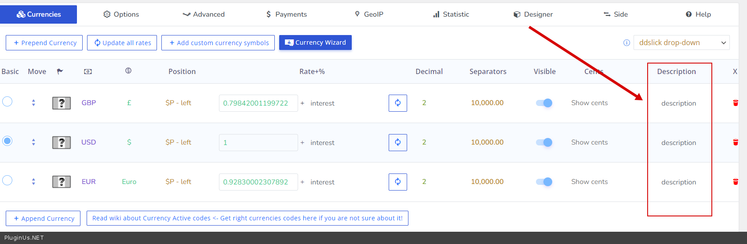Open the Currency Active codes wiki link
The height and width of the screenshot is (244, 747).
pyautogui.click(x=247, y=218)
